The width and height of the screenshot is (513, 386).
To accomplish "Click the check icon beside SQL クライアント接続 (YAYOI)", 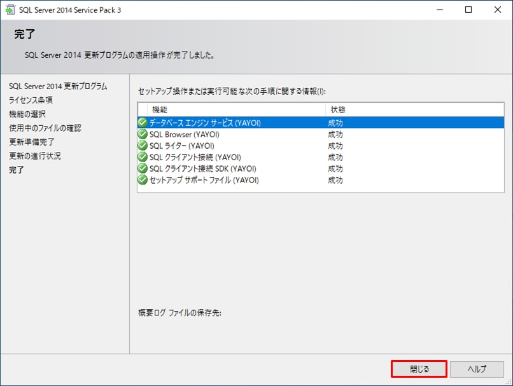I will point(143,157).
